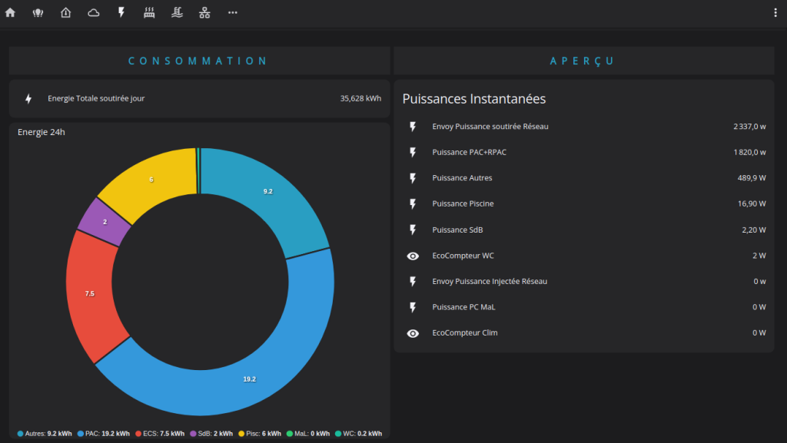Screen dimensions: 787x443
Task: Click the blue 19.2 donut segment
Action: [250, 379]
